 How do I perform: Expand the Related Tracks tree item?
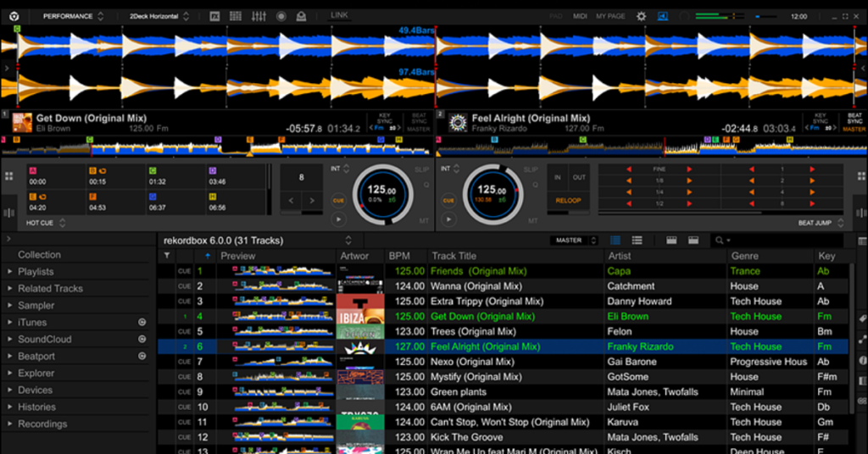pyautogui.click(x=10, y=288)
